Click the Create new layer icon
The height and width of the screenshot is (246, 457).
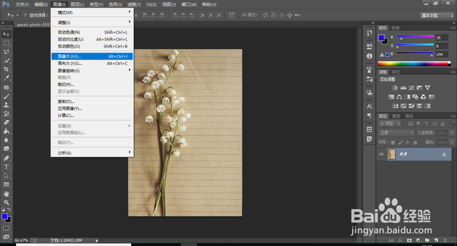coord(436,240)
